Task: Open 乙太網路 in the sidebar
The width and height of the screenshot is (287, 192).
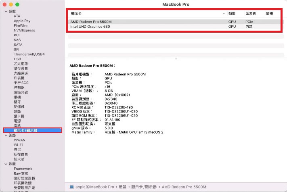Action: 21,64
